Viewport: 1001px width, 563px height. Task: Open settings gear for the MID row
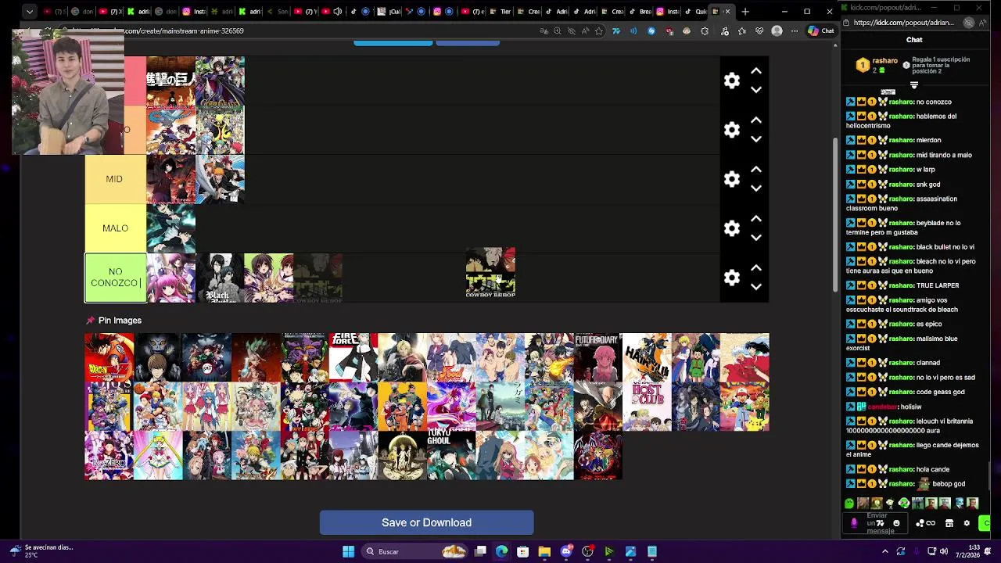tap(732, 179)
